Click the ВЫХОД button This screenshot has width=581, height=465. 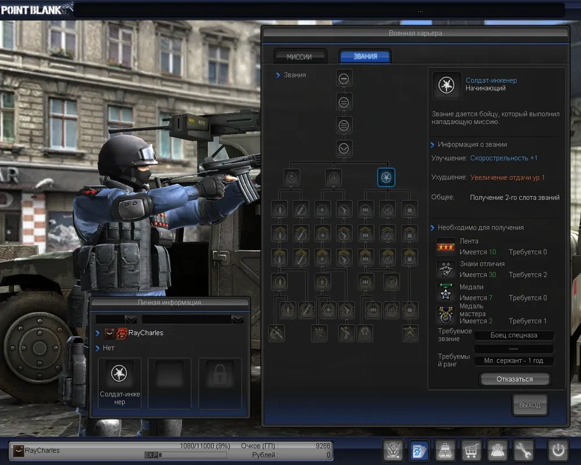pos(529,405)
